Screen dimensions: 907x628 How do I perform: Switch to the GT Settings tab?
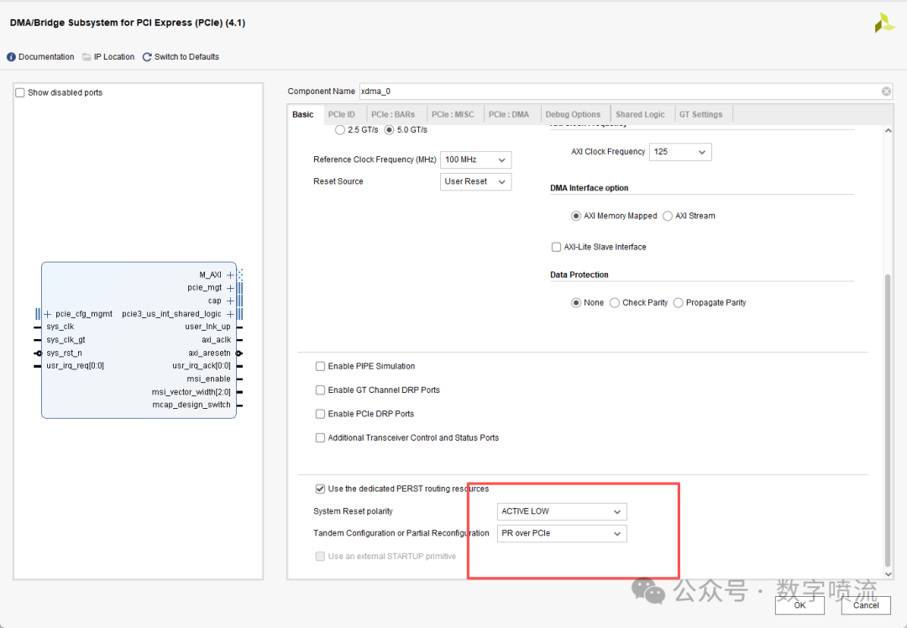pyautogui.click(x=700, y=114)
